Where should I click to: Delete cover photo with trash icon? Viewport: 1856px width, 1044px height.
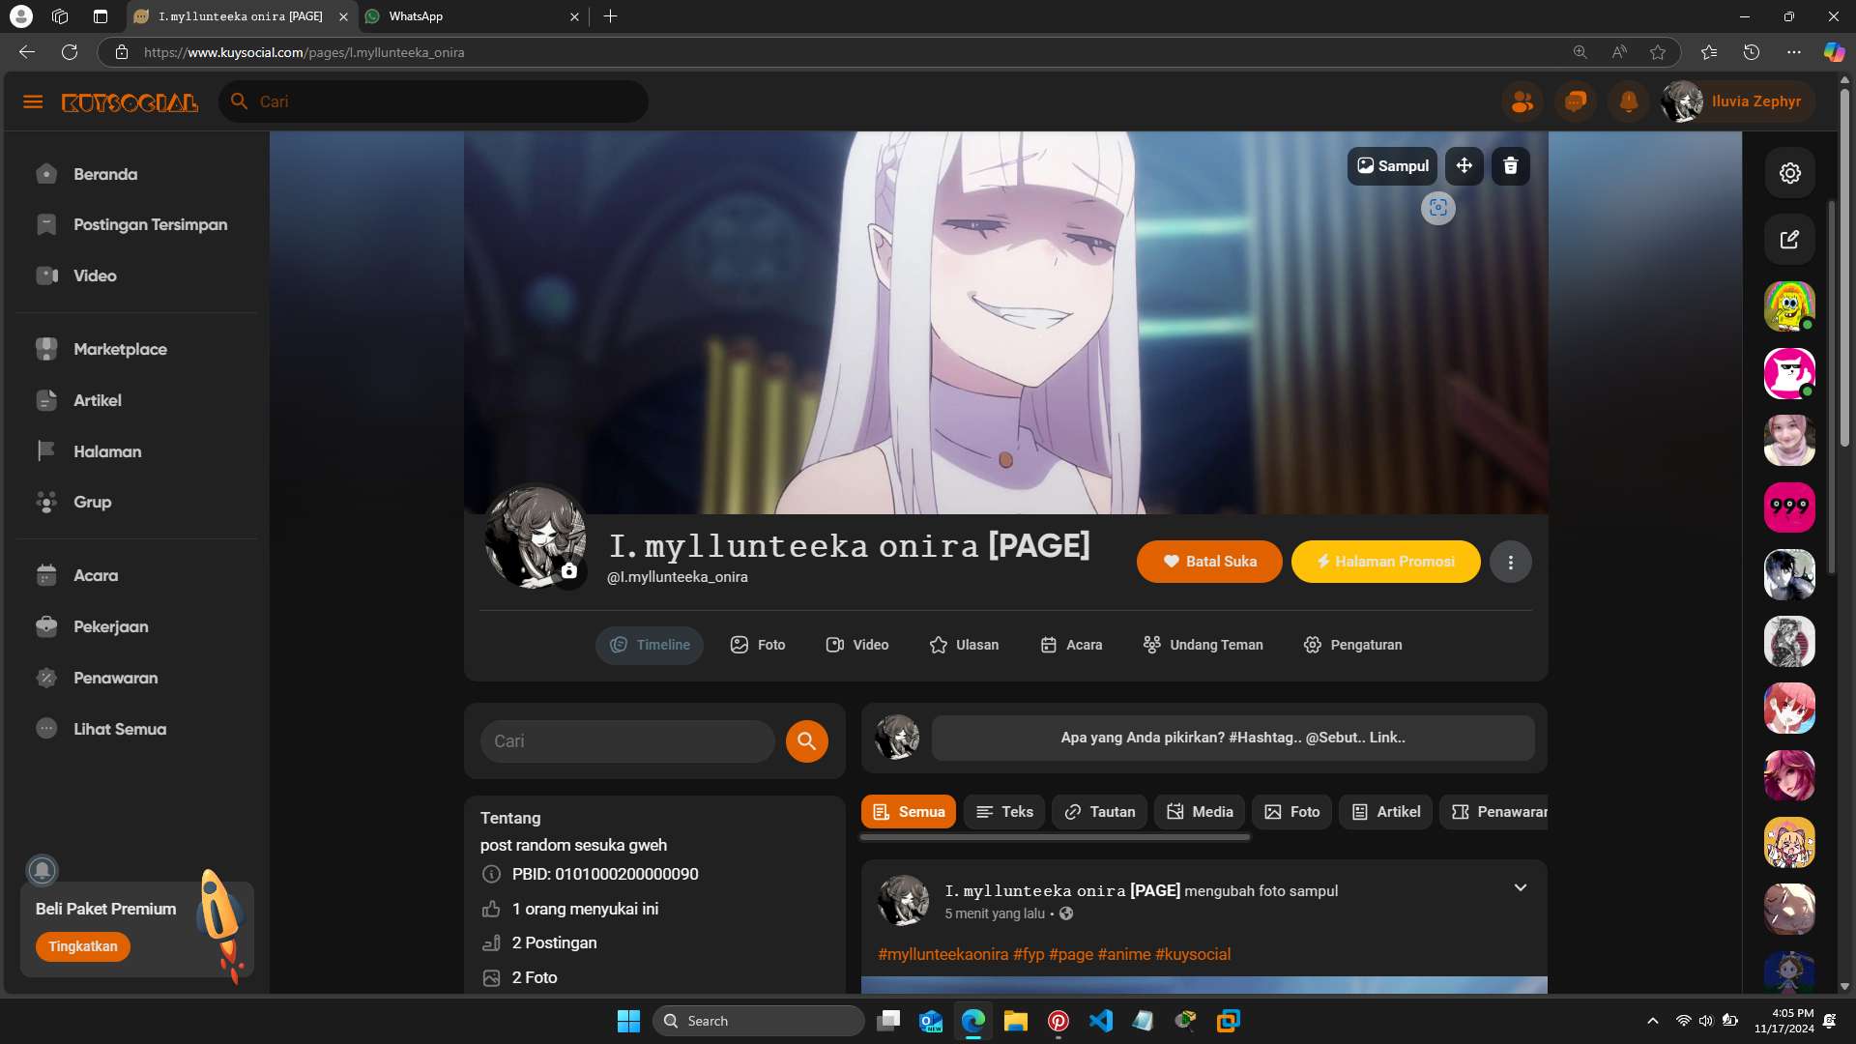tap(1511, 166)
